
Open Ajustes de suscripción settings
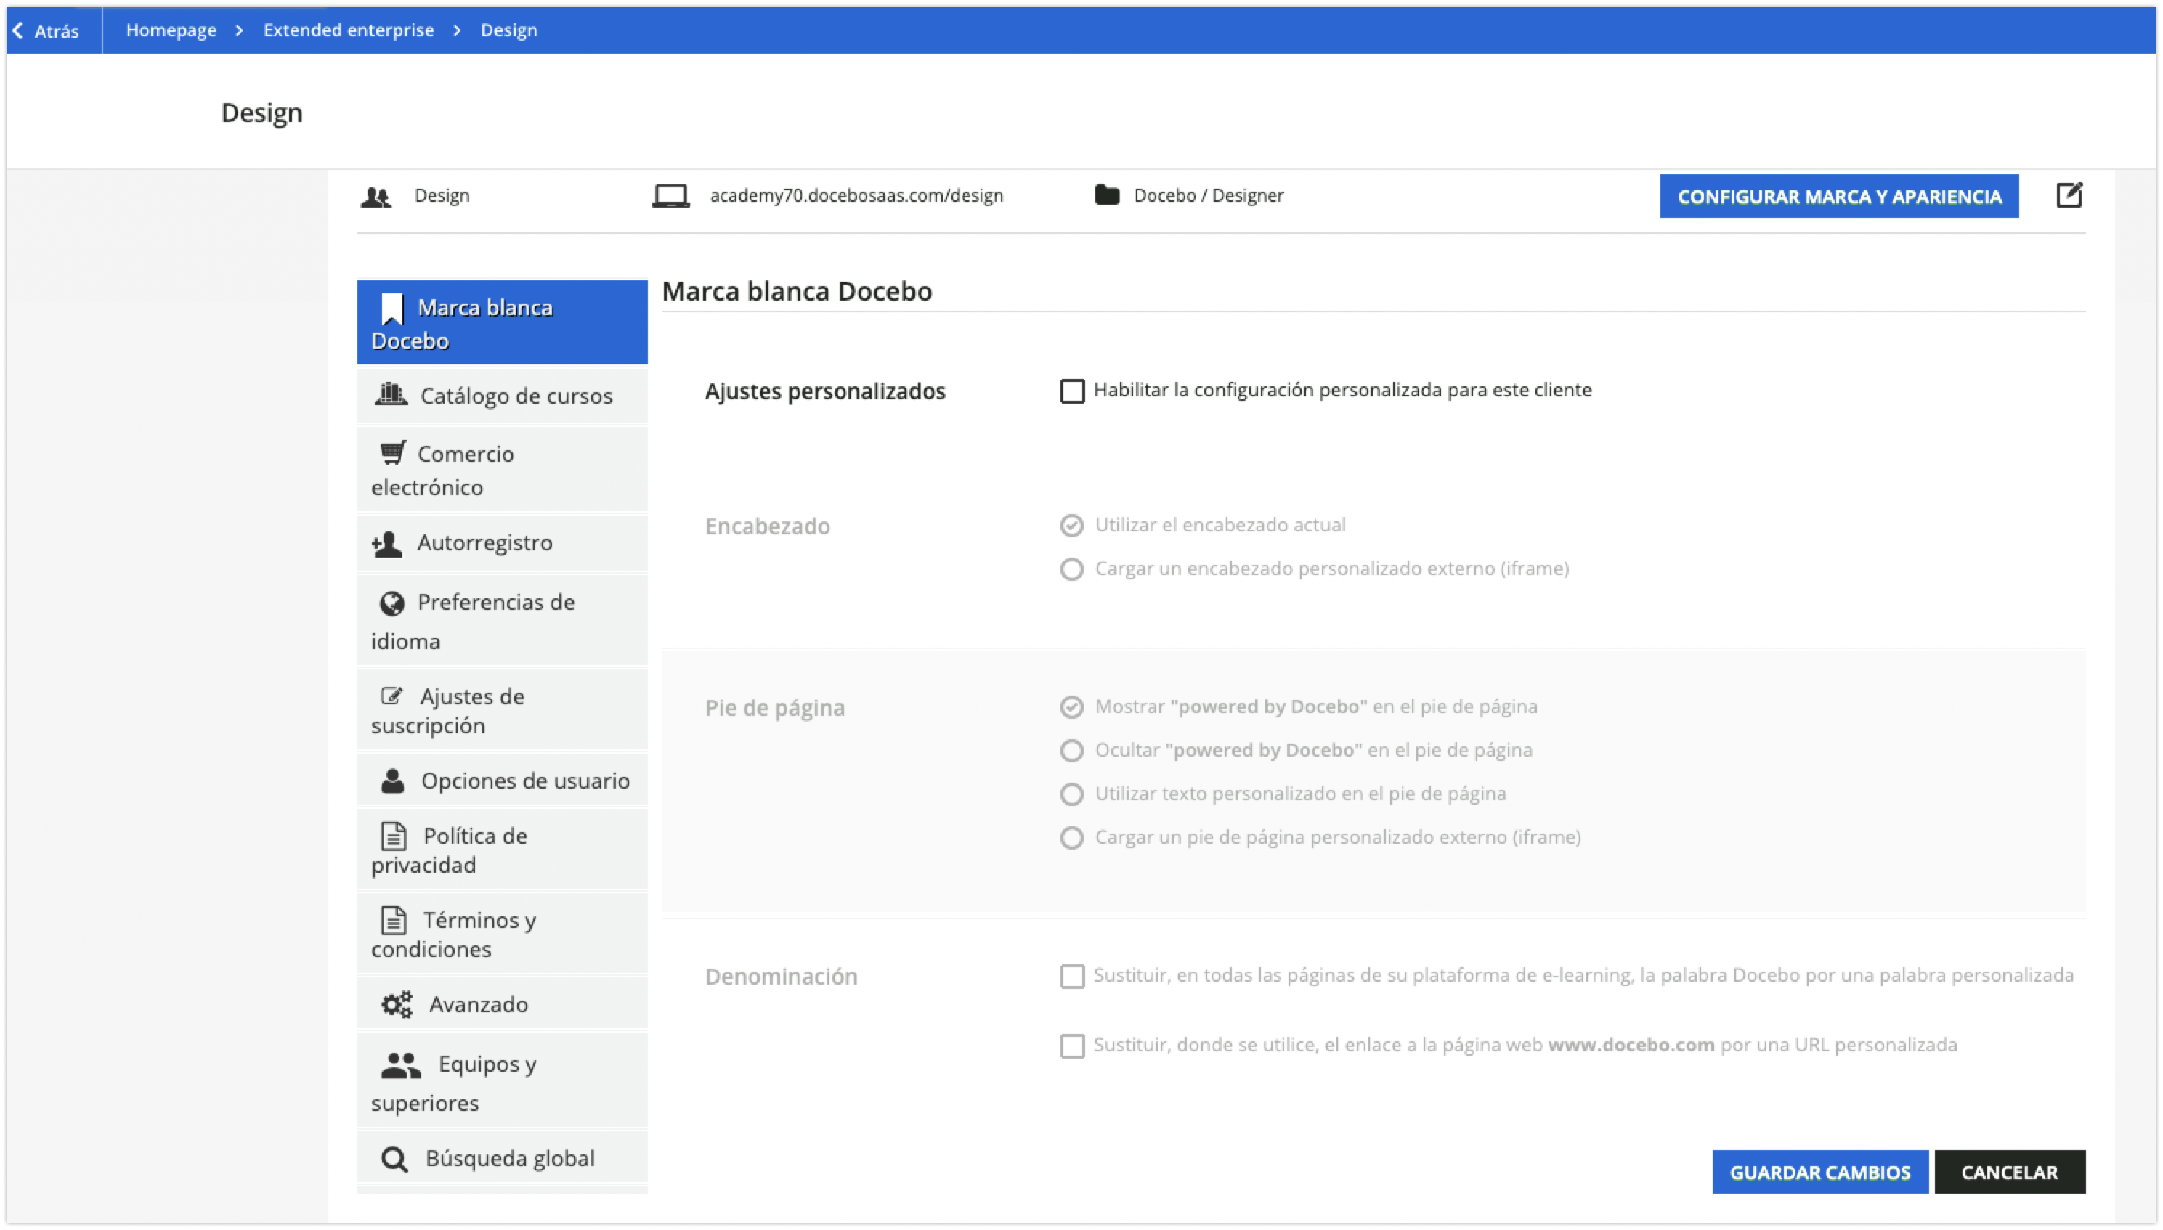coord(502,710)
